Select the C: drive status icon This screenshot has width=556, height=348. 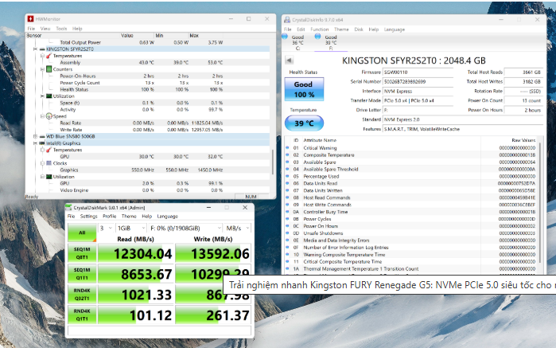click(297, 42)
